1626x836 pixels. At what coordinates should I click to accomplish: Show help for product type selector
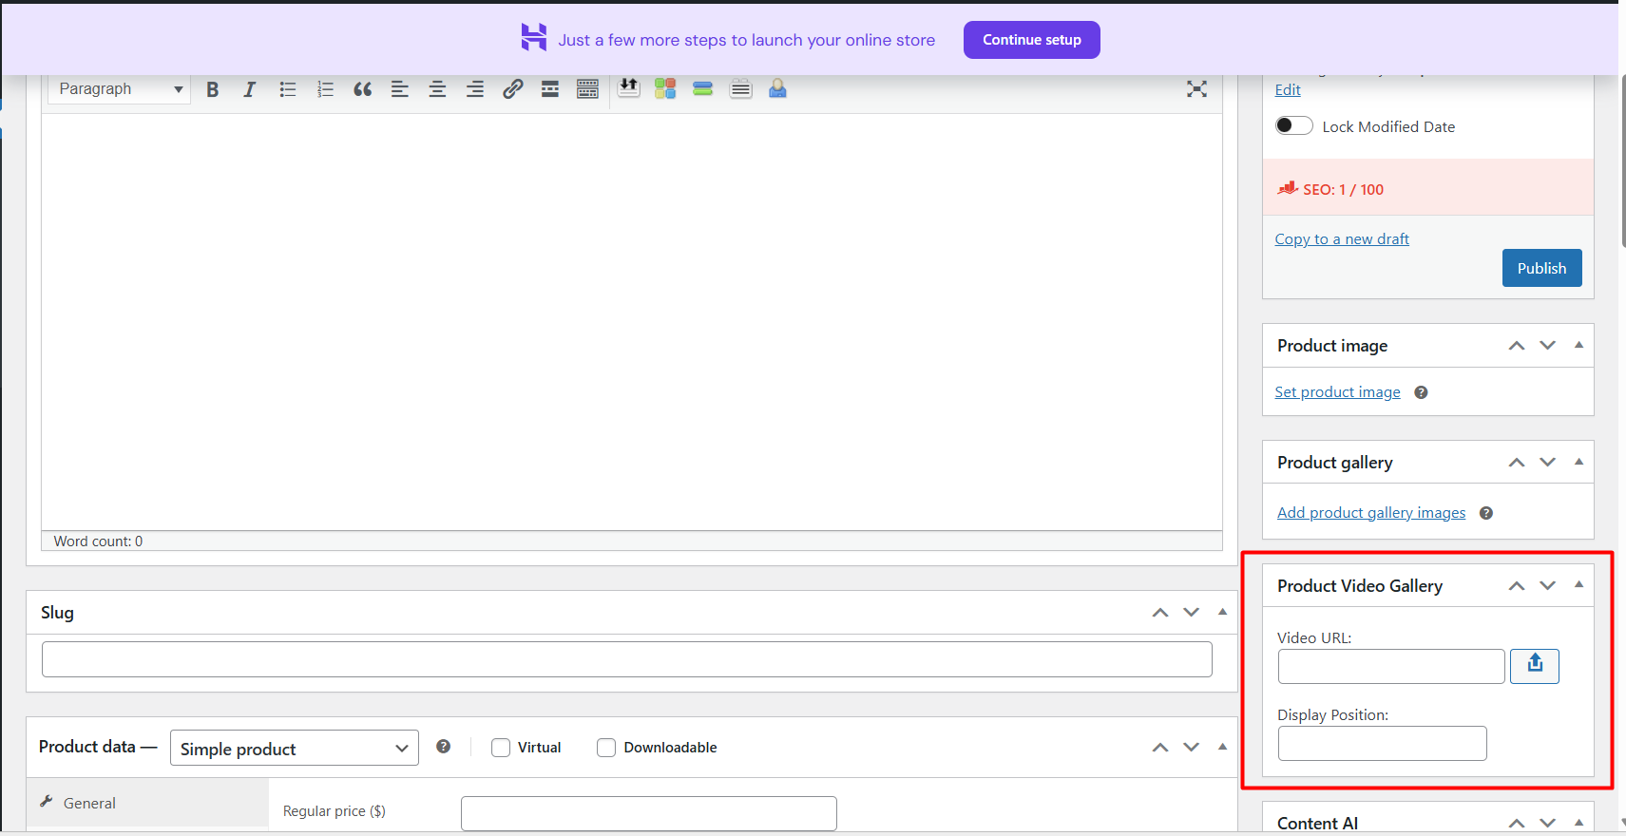pyautogui.click(x=443, y=747)
